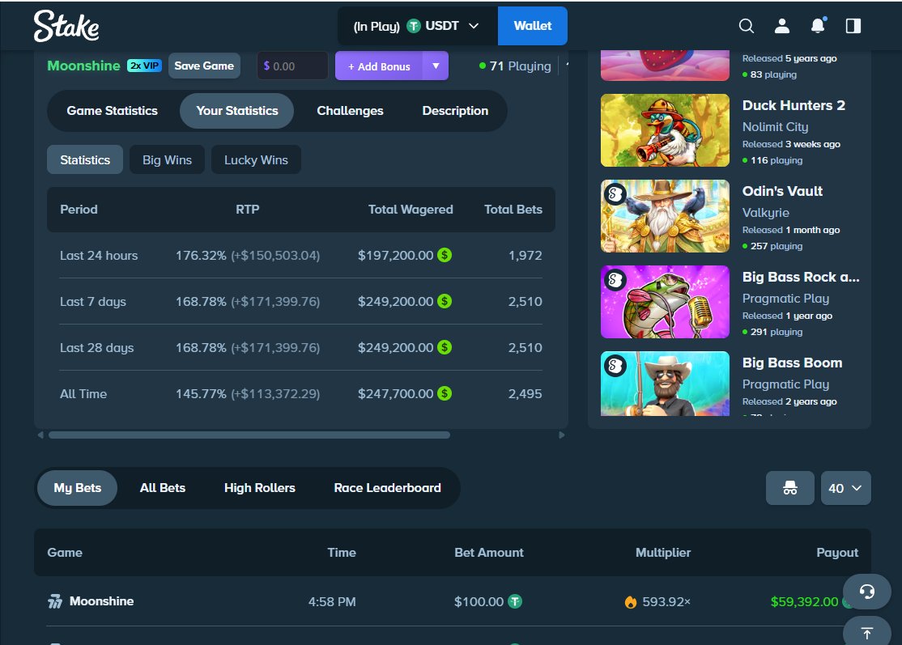Open notifications bell icon
Screen dimensions: 902x645
(x=818, y=26)
